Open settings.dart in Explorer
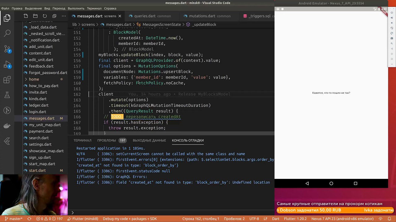Image resolution: width=396 pixels, height=222 pixels. click(x=40, y=144)
